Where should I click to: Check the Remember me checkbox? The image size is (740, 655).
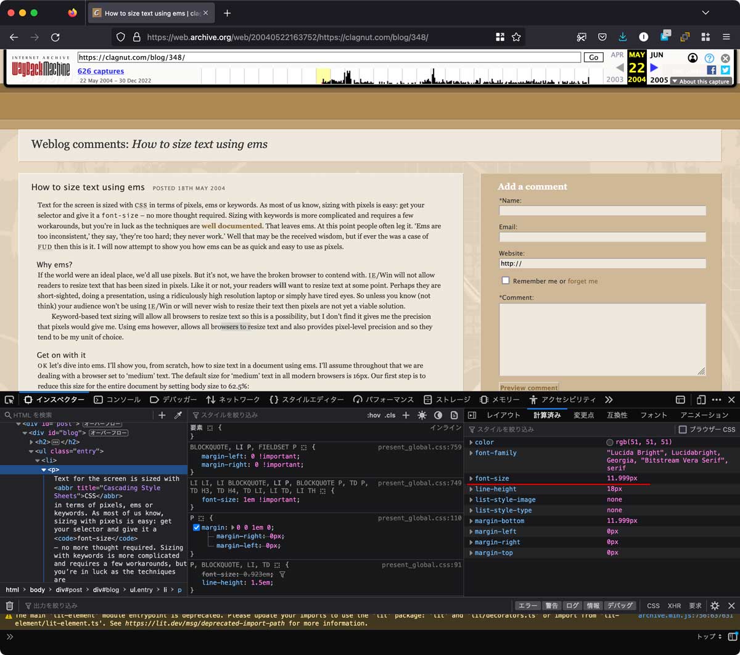tap(506, 280)
